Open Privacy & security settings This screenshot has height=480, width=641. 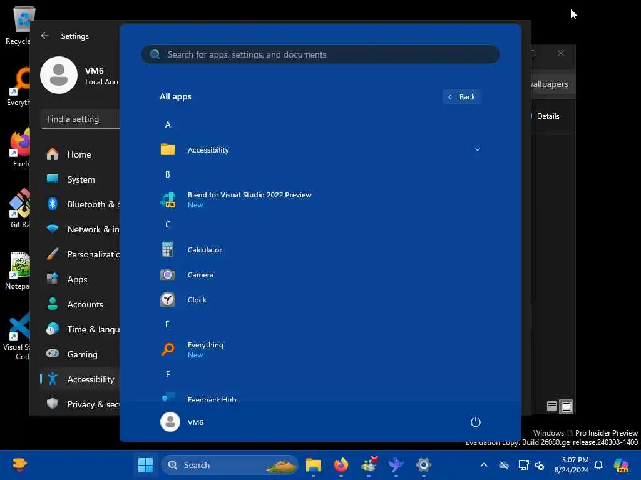[81, 404]
